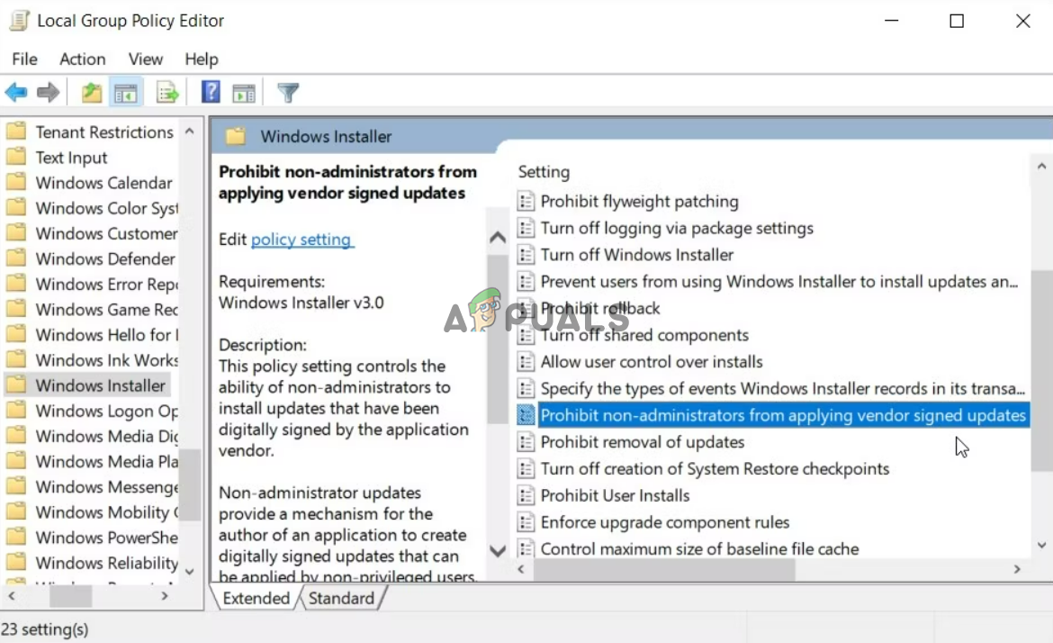The width and height of the screenshot is (1053, 643).
Task: Click the policy icon beside Turn off Windows Installer
Action: coord(526,255)
